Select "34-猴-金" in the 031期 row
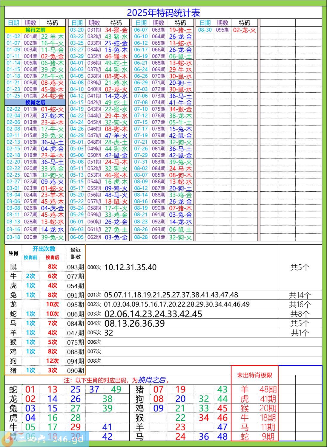 116,30
